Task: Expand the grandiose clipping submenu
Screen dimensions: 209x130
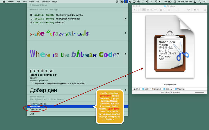Action: 126,76
